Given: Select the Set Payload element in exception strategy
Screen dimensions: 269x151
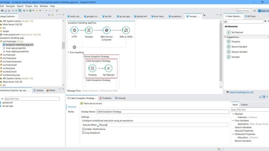Looking at the screenshot, I should click(x=108, y=68).
